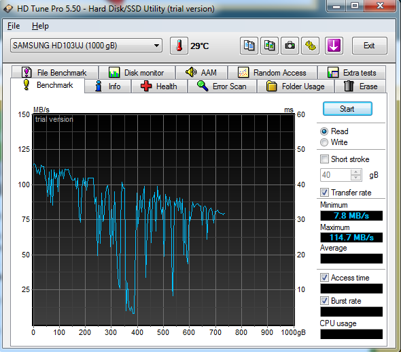Screen dimensions: 401x352
Task: Open options with the gears icon
Action: point(310,46)
